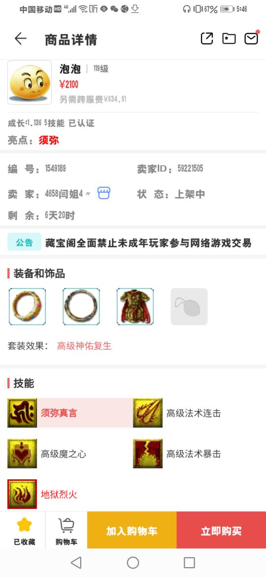Tap the seller shop icon

(104, 193)
